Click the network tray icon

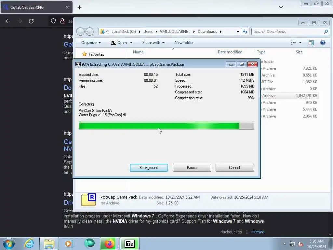292,244
